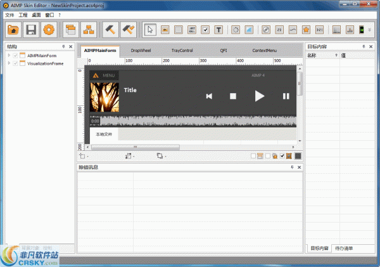Pick the text label T tool
This screenshot has height=267, width=380.
point(218,29)
